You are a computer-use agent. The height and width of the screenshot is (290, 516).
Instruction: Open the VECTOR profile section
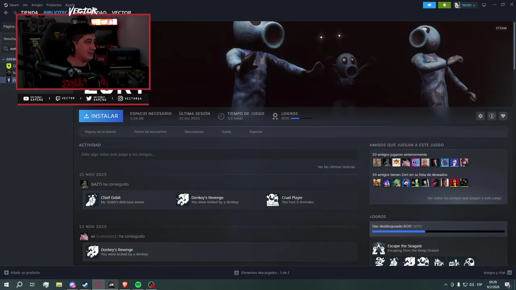[x=121, y=12]
